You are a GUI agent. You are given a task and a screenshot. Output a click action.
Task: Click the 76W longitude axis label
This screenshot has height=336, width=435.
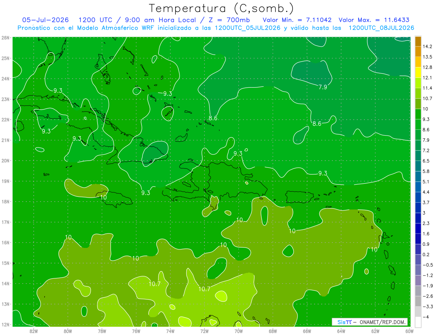(136, 331)
